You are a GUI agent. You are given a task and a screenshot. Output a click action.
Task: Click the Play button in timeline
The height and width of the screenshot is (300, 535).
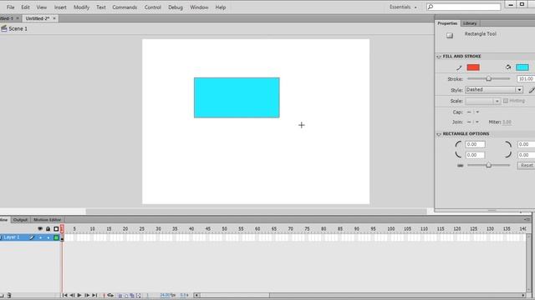[79, 295]
